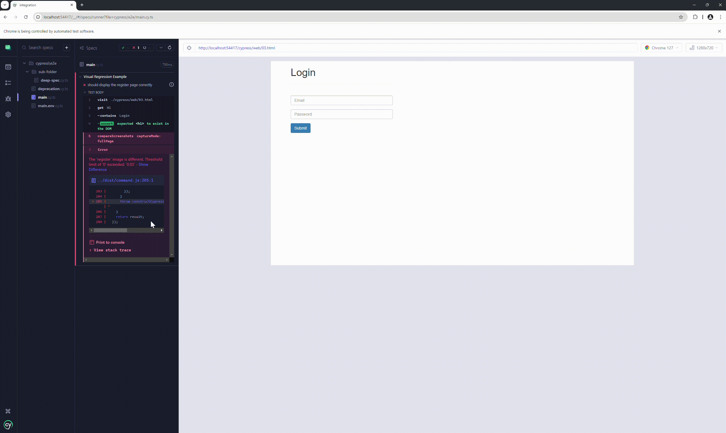Click the selector playground crosshair icon
The width and height of the screenshot is (726, 433).
pyautogui.click(x=189, y=48)
